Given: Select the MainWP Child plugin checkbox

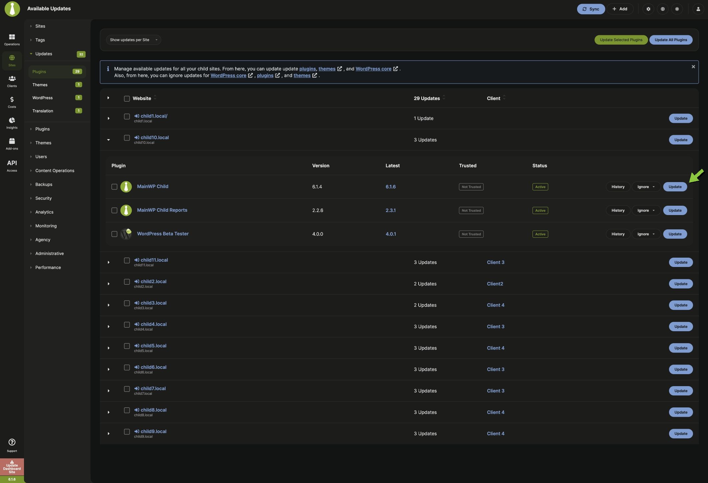Looking at the screenshot, I should (114, 187).
